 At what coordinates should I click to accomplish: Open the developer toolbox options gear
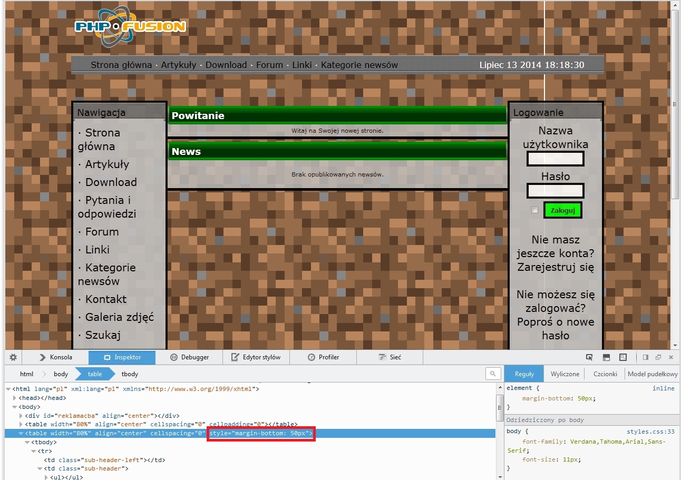[13, 357]
